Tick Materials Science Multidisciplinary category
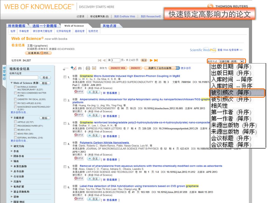Viewport: 270px width, 203px height. coord(15,87)
